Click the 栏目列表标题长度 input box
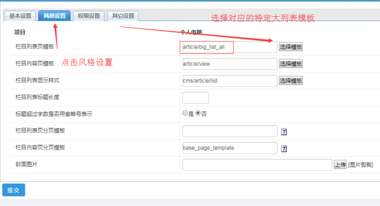The image size is (380, 206). (x=196, y=98)
